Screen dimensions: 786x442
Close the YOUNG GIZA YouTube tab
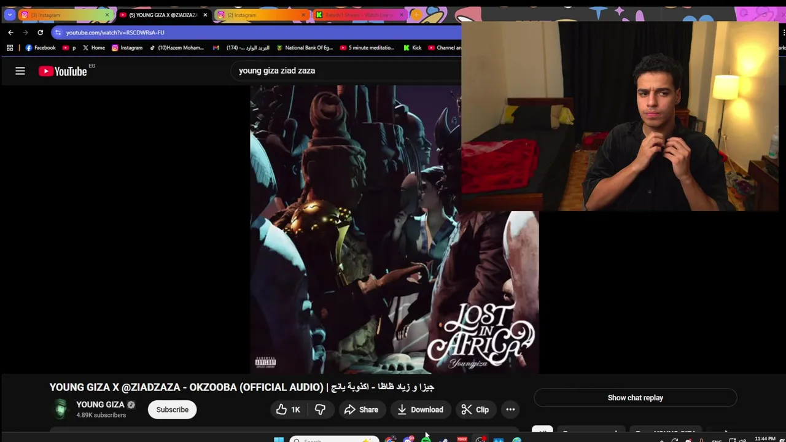(x=205, y=15)
